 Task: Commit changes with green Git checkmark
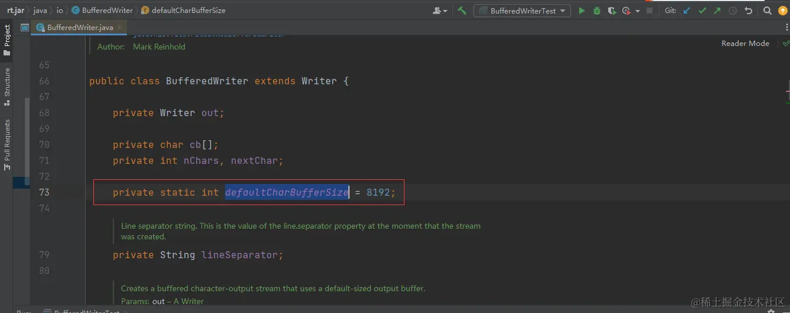pyautogui.click(x=702, y=11)
